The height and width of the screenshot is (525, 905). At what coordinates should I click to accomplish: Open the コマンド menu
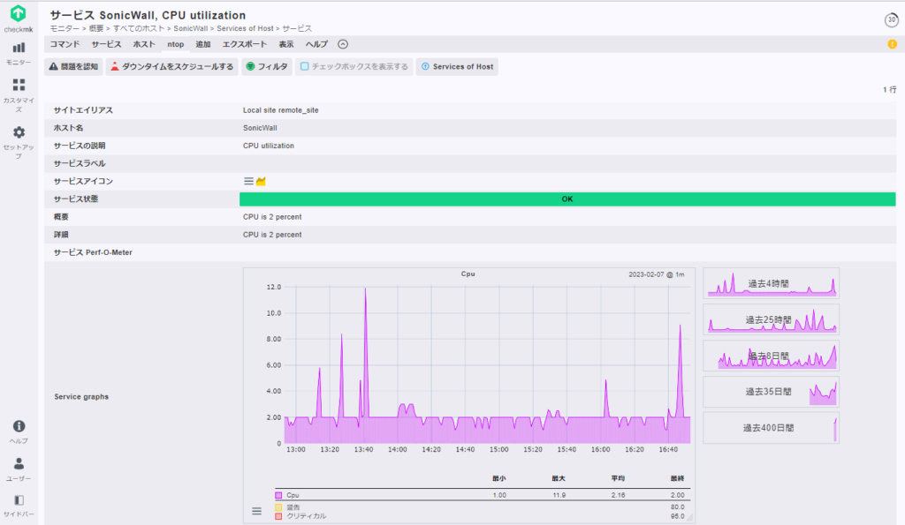65,44
